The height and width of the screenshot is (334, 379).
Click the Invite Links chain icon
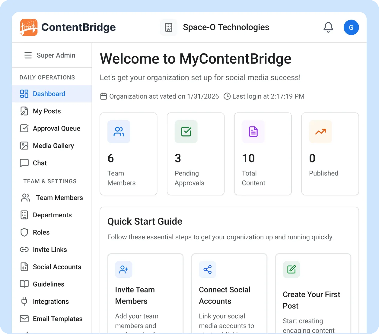[x=24, y=250]
